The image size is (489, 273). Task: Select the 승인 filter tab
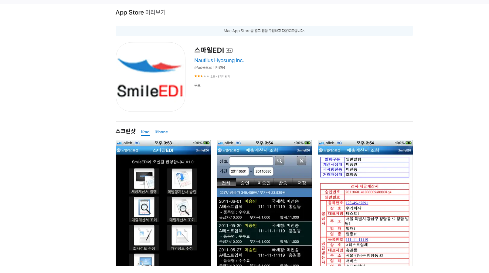pos(245,183)
